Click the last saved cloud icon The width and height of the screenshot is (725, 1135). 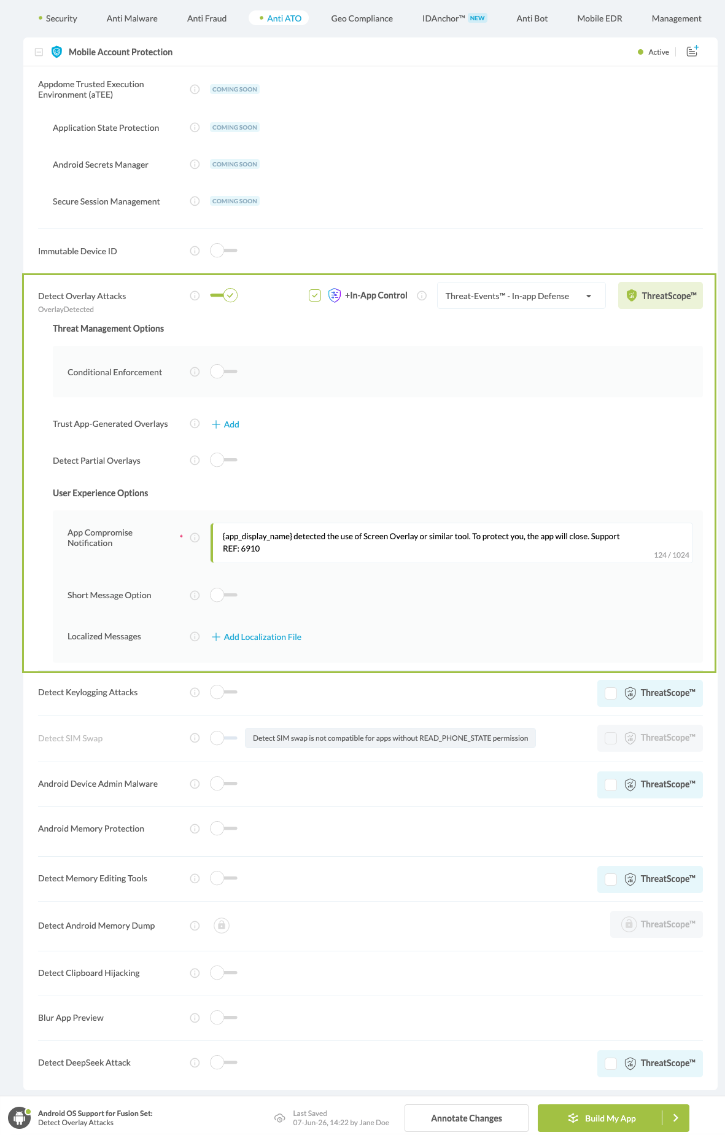279,1118
